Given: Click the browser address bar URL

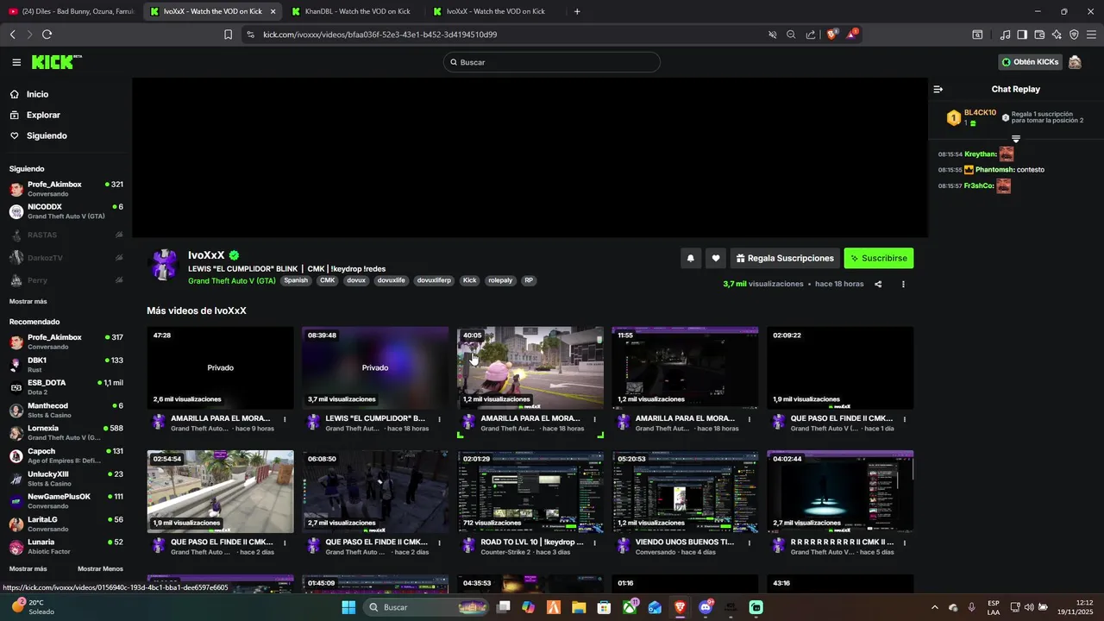Looking at the screenshot, I should point(379,34).
